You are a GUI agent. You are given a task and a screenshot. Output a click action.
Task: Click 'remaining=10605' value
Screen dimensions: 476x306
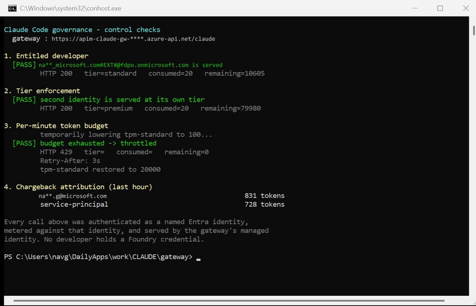[234, 74]
